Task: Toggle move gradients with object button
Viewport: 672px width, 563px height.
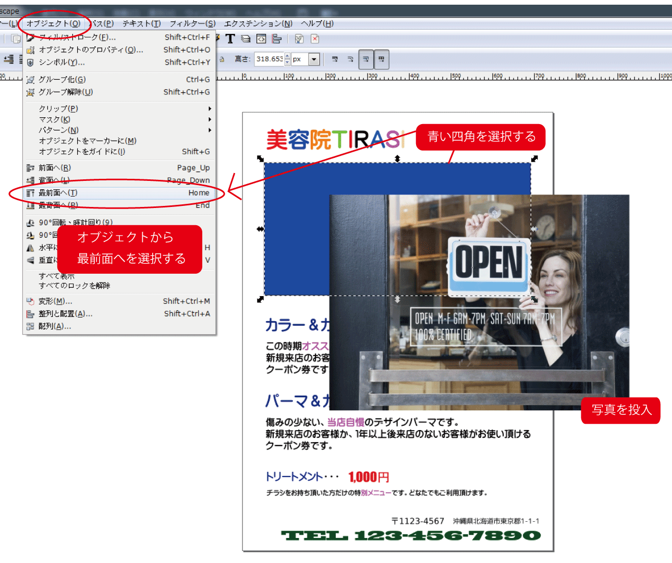Action: click(x=366, y=59)
